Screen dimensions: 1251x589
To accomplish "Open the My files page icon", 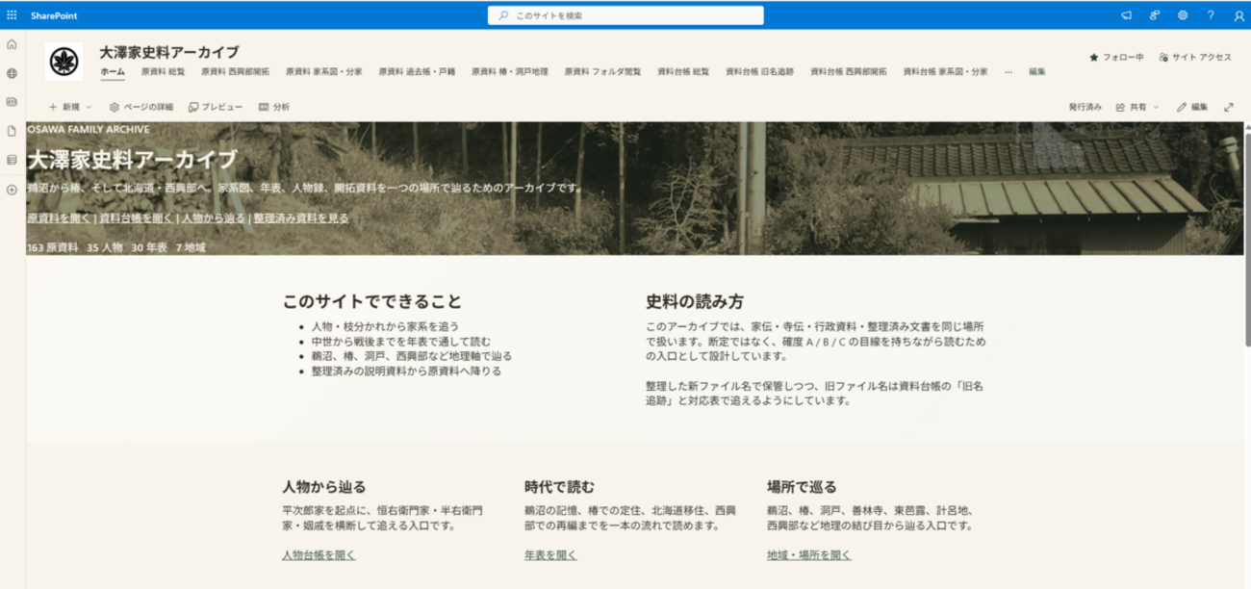I will (12, 131).
